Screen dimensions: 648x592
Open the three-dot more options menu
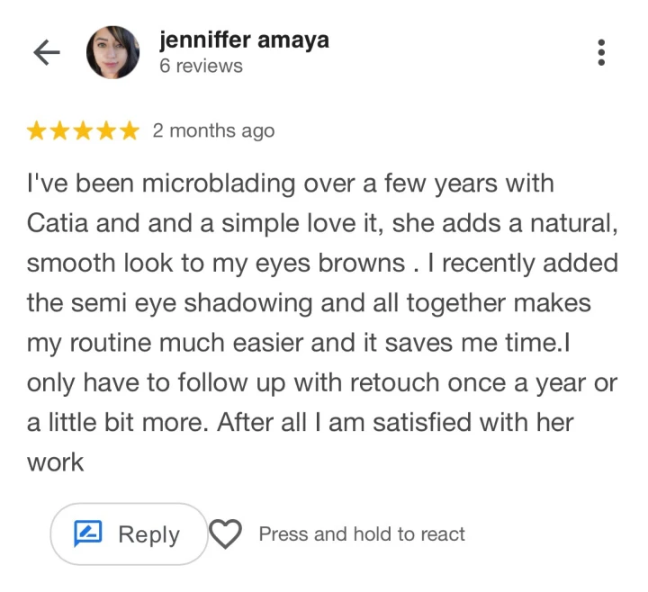point(601,52)
